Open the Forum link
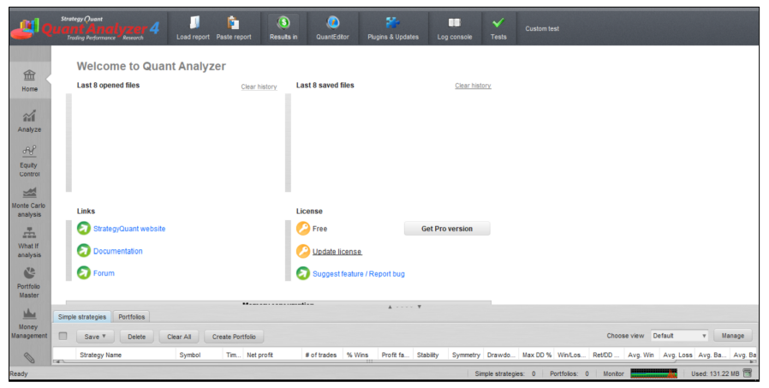Image resolution: width=769 pixels, height=388 pixels. pos(104,273)
